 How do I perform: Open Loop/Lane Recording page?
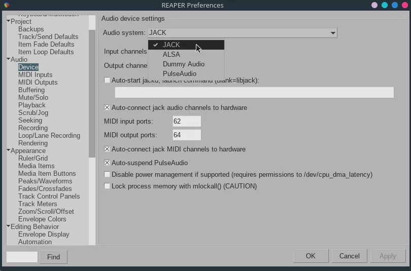pyautogui.click(x=49, y=135)
